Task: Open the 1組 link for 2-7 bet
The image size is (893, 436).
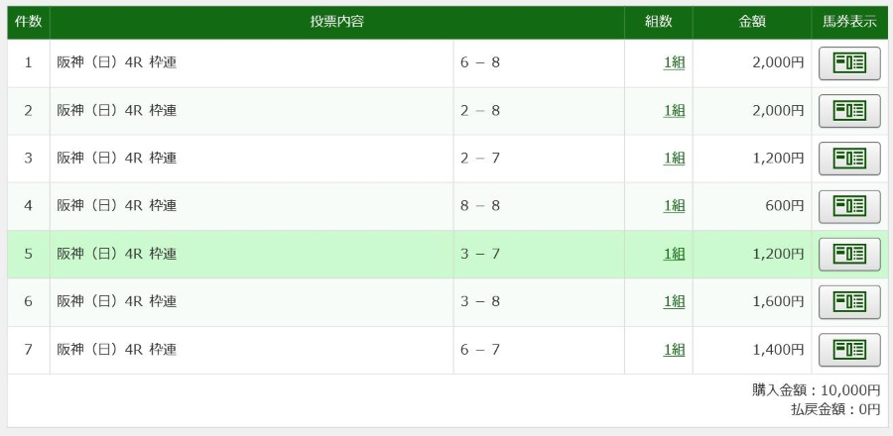Action: (x=674, y=159)
